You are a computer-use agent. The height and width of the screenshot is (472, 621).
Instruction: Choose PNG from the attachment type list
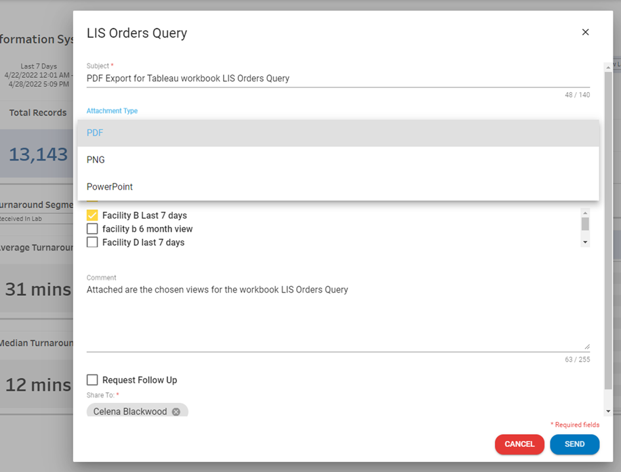tap(96, 160)
